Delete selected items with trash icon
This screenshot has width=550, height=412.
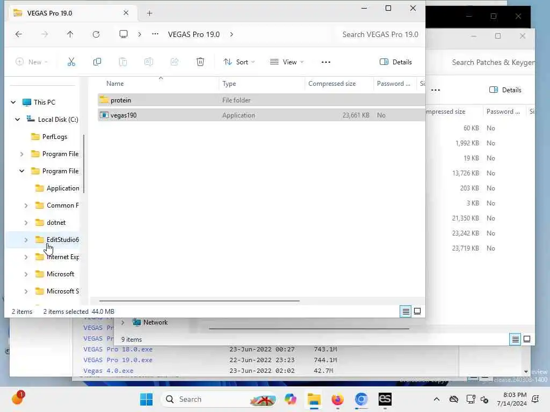click(200, 62)
